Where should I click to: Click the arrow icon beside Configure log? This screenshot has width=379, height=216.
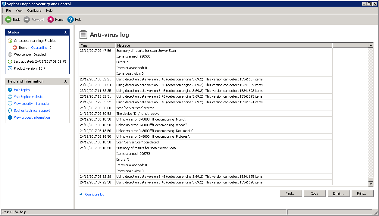pos(81,194)
